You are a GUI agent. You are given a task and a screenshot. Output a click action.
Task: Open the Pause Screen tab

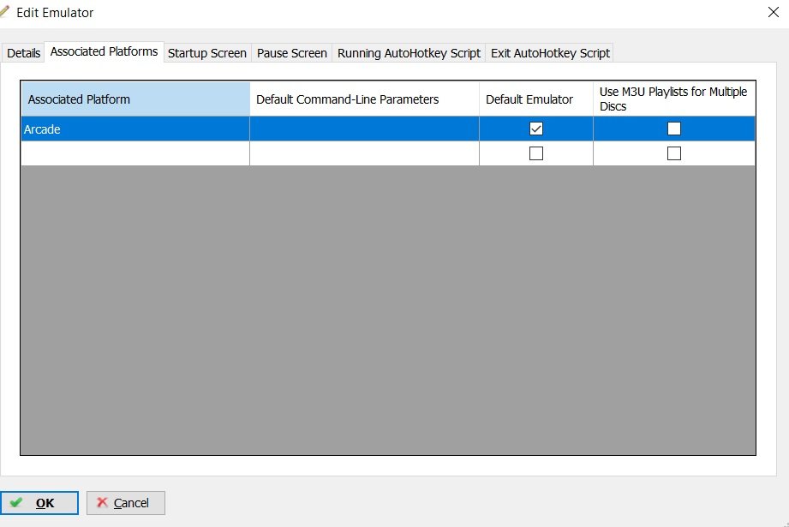click(x=292, y=53)
